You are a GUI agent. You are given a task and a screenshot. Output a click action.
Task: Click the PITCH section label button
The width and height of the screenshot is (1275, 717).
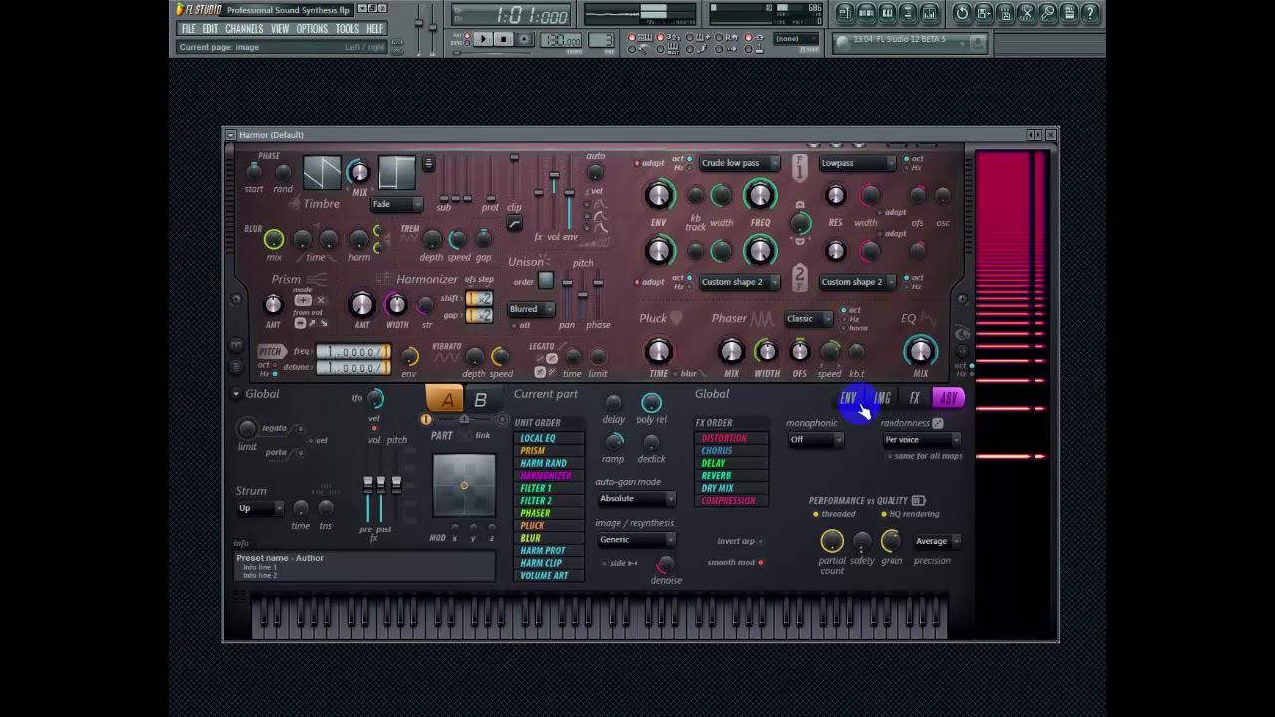click(271, 352)
